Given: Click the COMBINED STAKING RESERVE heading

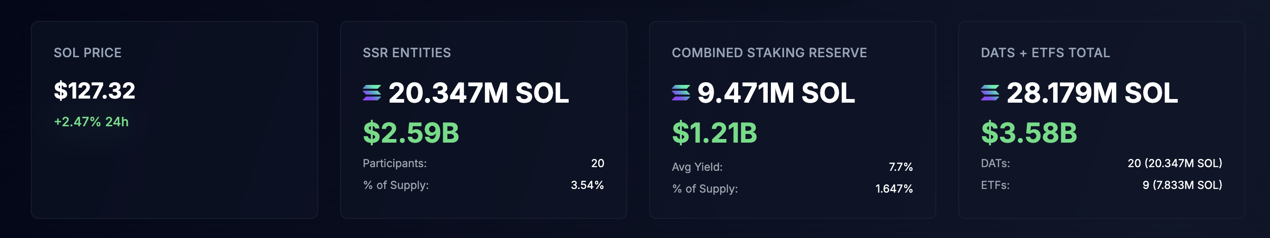Looking at the screenshot, I should tap(769, 53).
